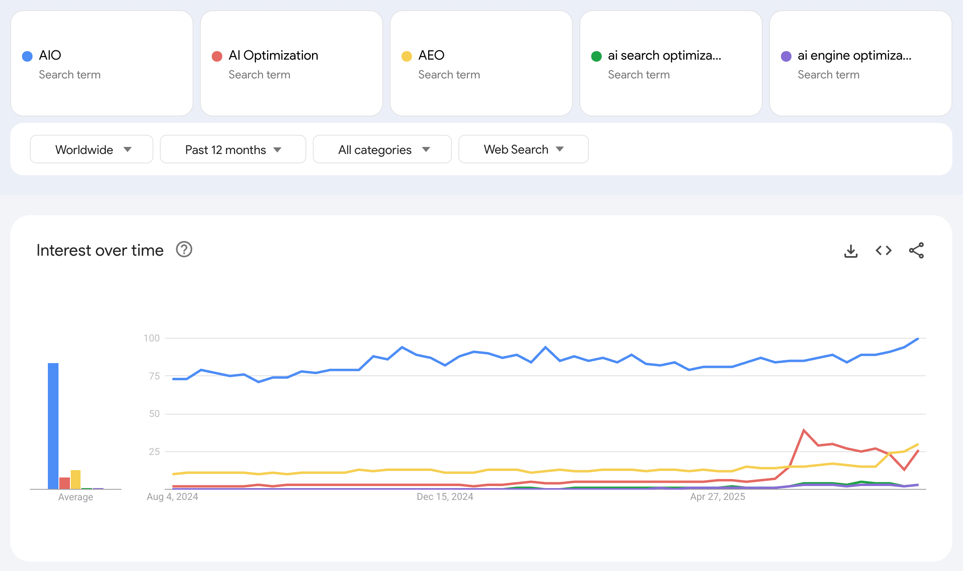Click the embed code icon
963x571 pixels.
pyautogui.click(x=883, y=250)
